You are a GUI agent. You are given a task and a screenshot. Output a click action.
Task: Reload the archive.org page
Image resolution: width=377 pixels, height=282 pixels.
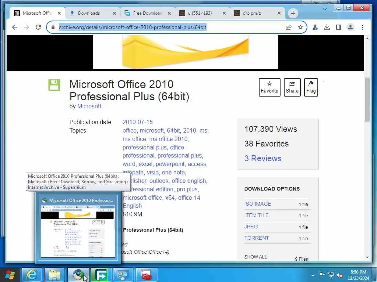tap(38, 27)
